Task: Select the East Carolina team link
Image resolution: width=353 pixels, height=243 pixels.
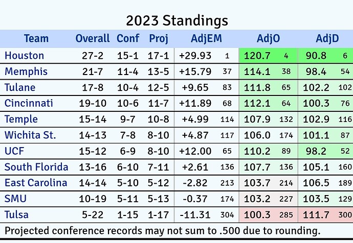Action: (x=36, y=183)
